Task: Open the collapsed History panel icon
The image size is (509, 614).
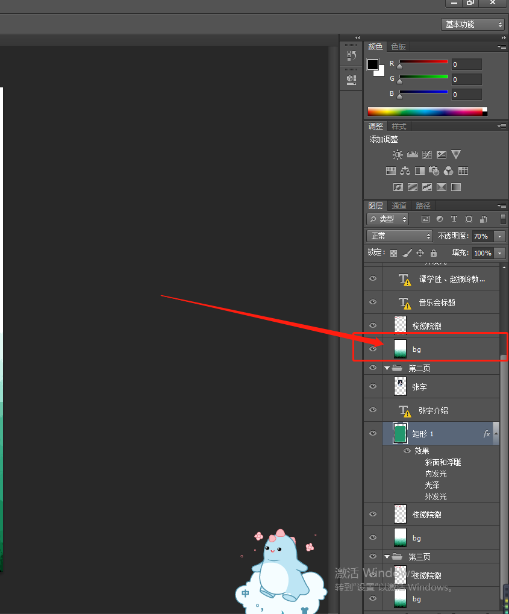Action: (351, 55)
